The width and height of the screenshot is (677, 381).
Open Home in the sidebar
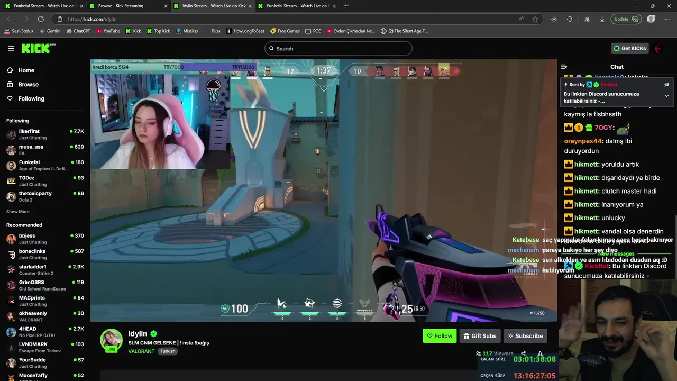tap(26, 70)
